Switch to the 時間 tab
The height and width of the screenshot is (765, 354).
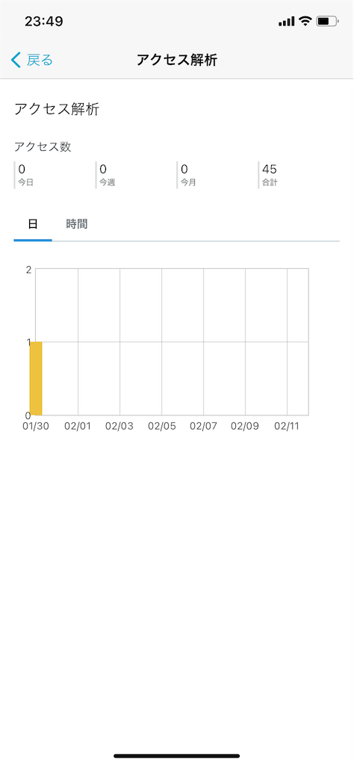tap(77, 224)
